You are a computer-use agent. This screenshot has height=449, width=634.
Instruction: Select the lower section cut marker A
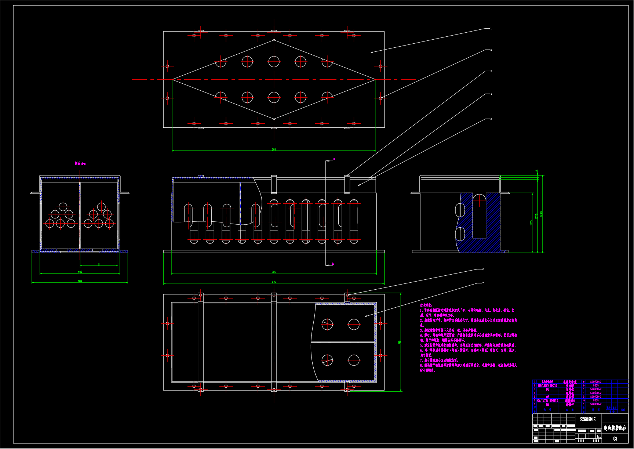[x=333, y=263]
